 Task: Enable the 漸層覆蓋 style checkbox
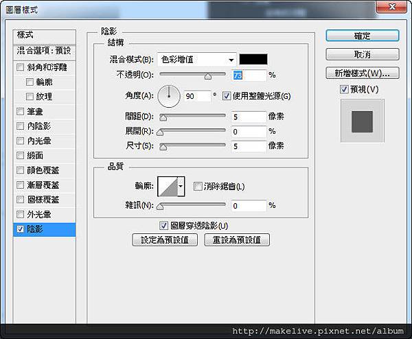(x=20, y=185)
